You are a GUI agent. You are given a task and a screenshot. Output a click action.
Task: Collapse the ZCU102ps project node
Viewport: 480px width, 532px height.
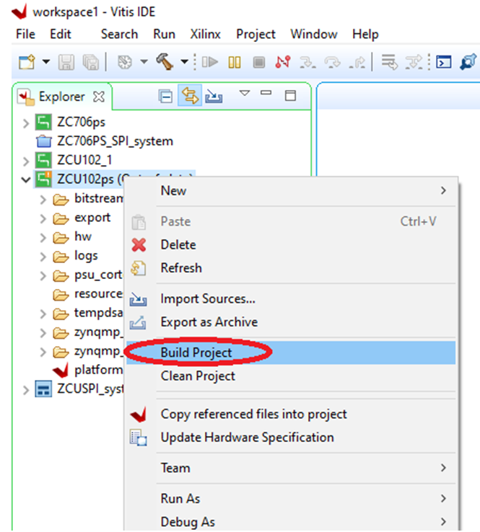pyautogui.click(x=27, y=179)
